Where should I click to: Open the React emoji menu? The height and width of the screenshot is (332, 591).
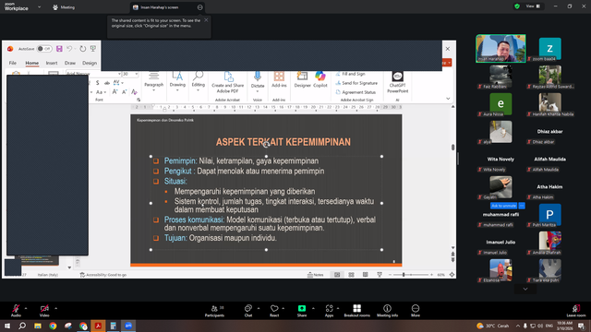[274, 311]
